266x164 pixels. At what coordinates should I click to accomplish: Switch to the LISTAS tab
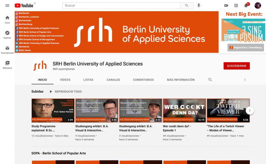(88, 80)
